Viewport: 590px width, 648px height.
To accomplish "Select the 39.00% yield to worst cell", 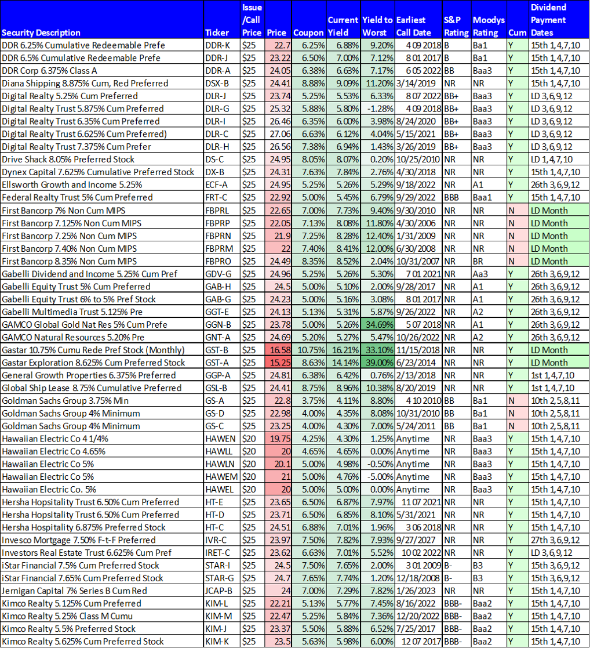I will click(x=377, y=363).
